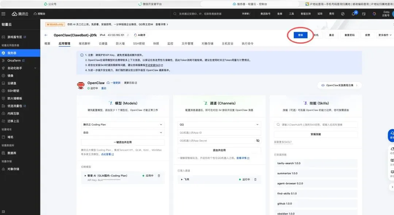Switch to the 域名解析 tab

(84, 43)
